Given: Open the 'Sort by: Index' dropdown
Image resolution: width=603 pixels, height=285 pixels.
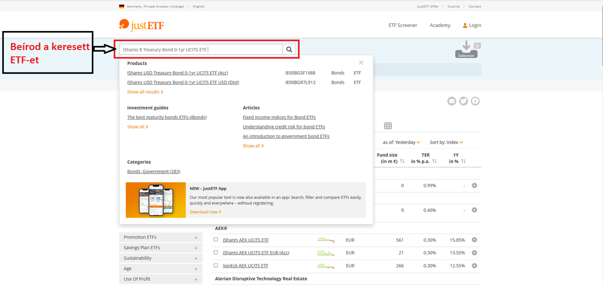Looking at the screenshot, I should [x=446, y=142].
